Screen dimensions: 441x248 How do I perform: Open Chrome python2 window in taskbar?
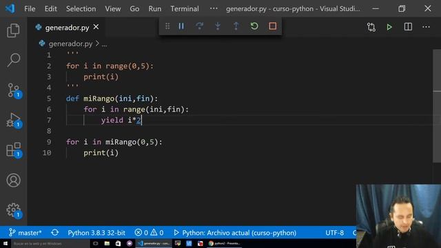coord(224,243)
